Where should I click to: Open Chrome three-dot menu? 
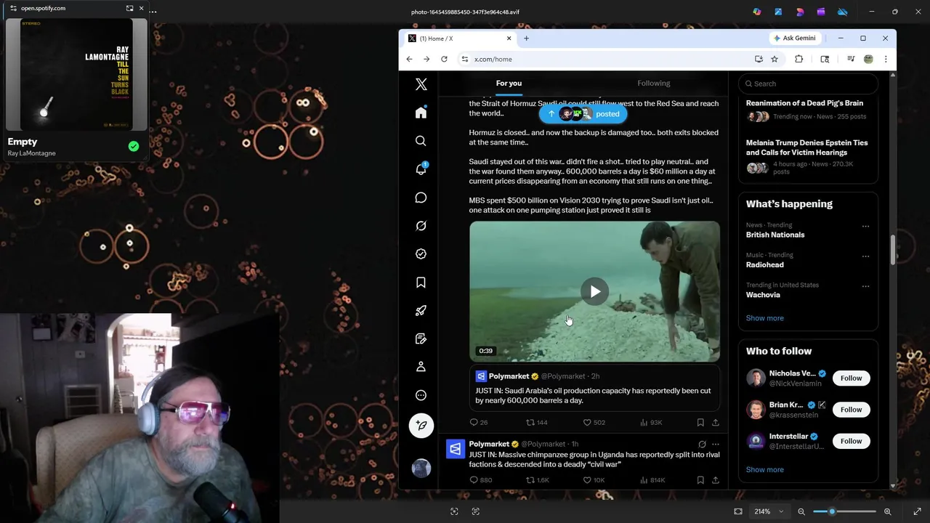point(886,59)
